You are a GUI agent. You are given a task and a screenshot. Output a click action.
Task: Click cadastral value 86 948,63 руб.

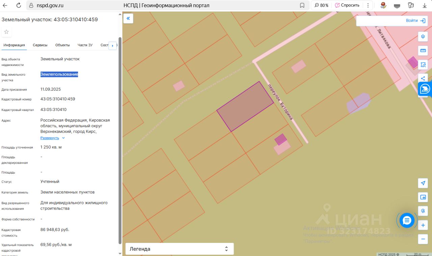point(55,230)
